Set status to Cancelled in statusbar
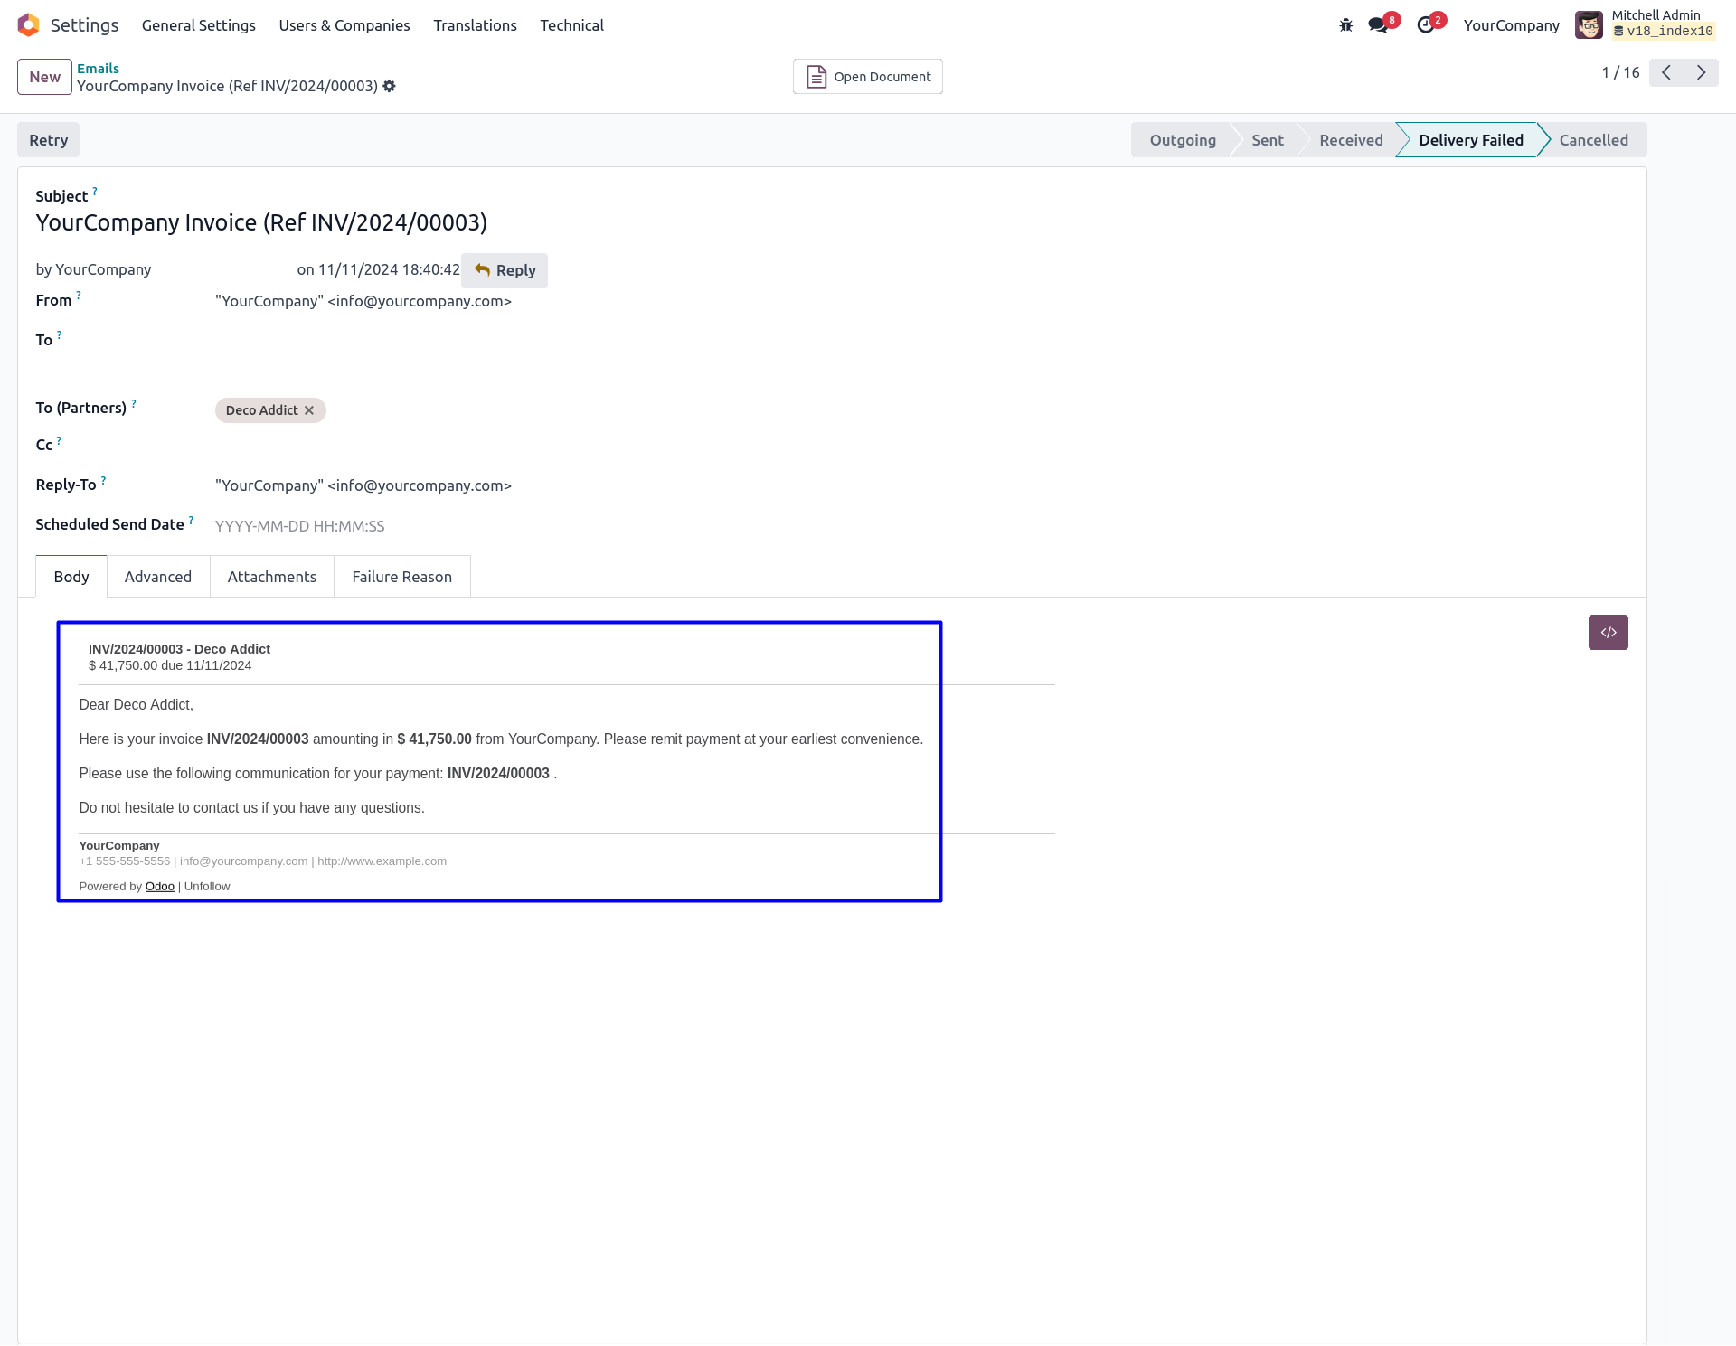Image resolution: width=1736 pixels, height=1346 pixels. pyautogui.click(x=1593, y=140)
